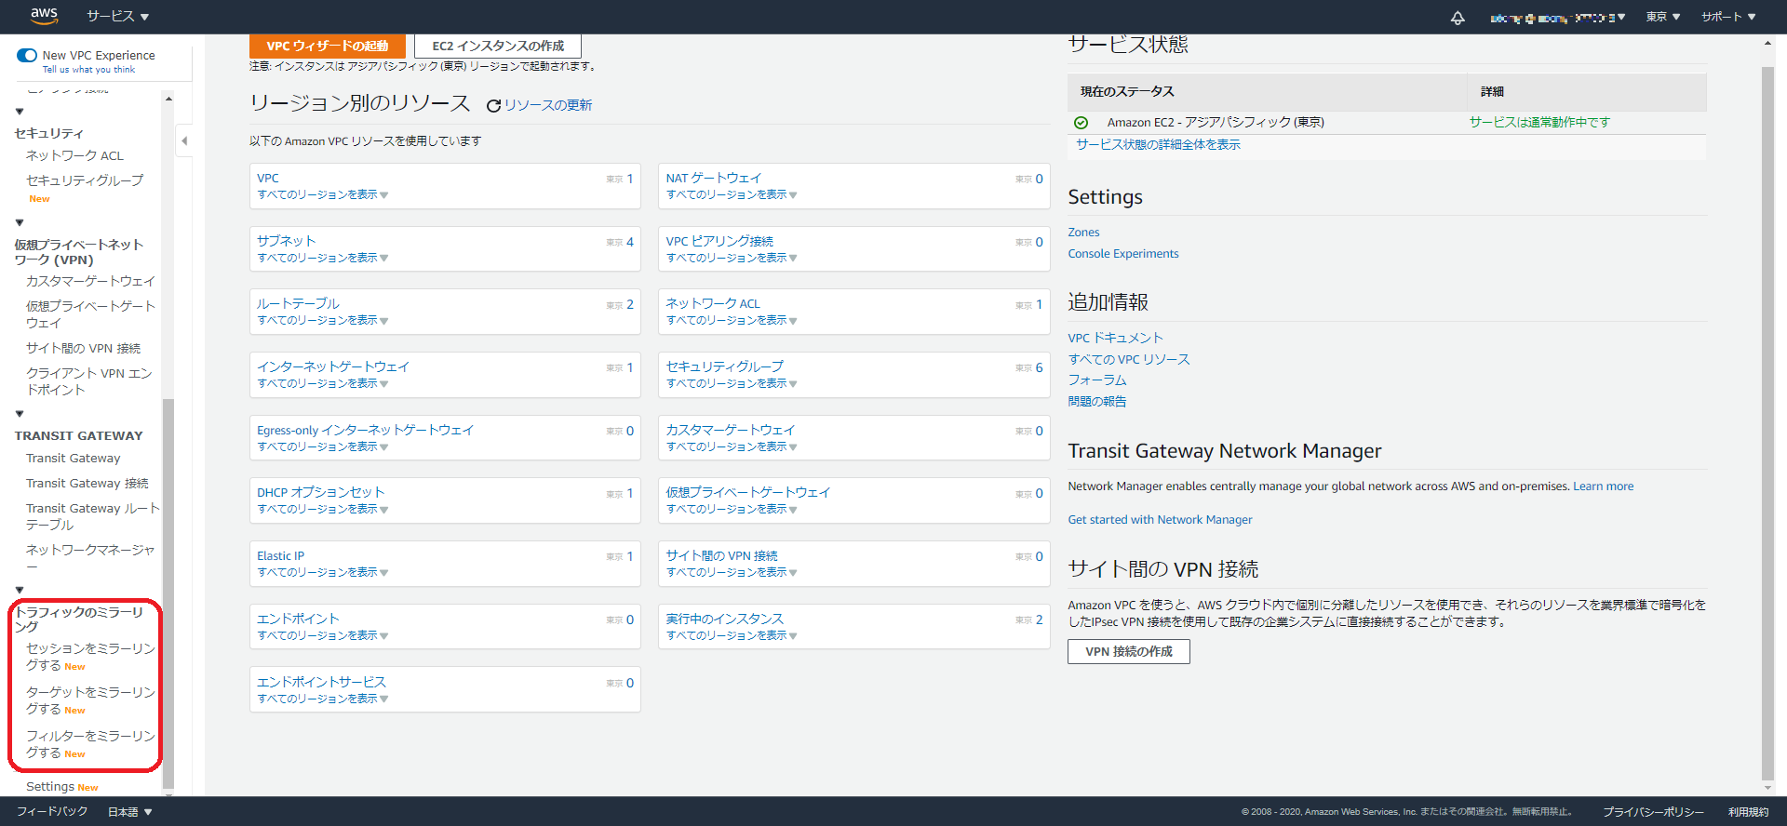Image resolution: width=1787 pixels, height=826 pixels.
Task: Open the NAT ゲートウェイ resource link
Action: coord(713,178)
